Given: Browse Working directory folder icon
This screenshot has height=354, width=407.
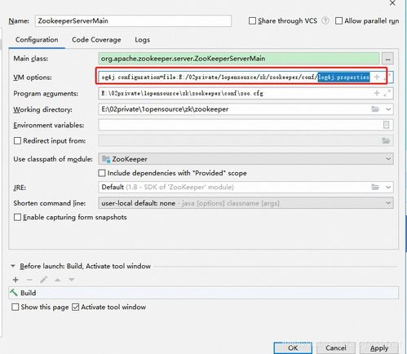Looking at the screenshot, I should pos(375,109).
